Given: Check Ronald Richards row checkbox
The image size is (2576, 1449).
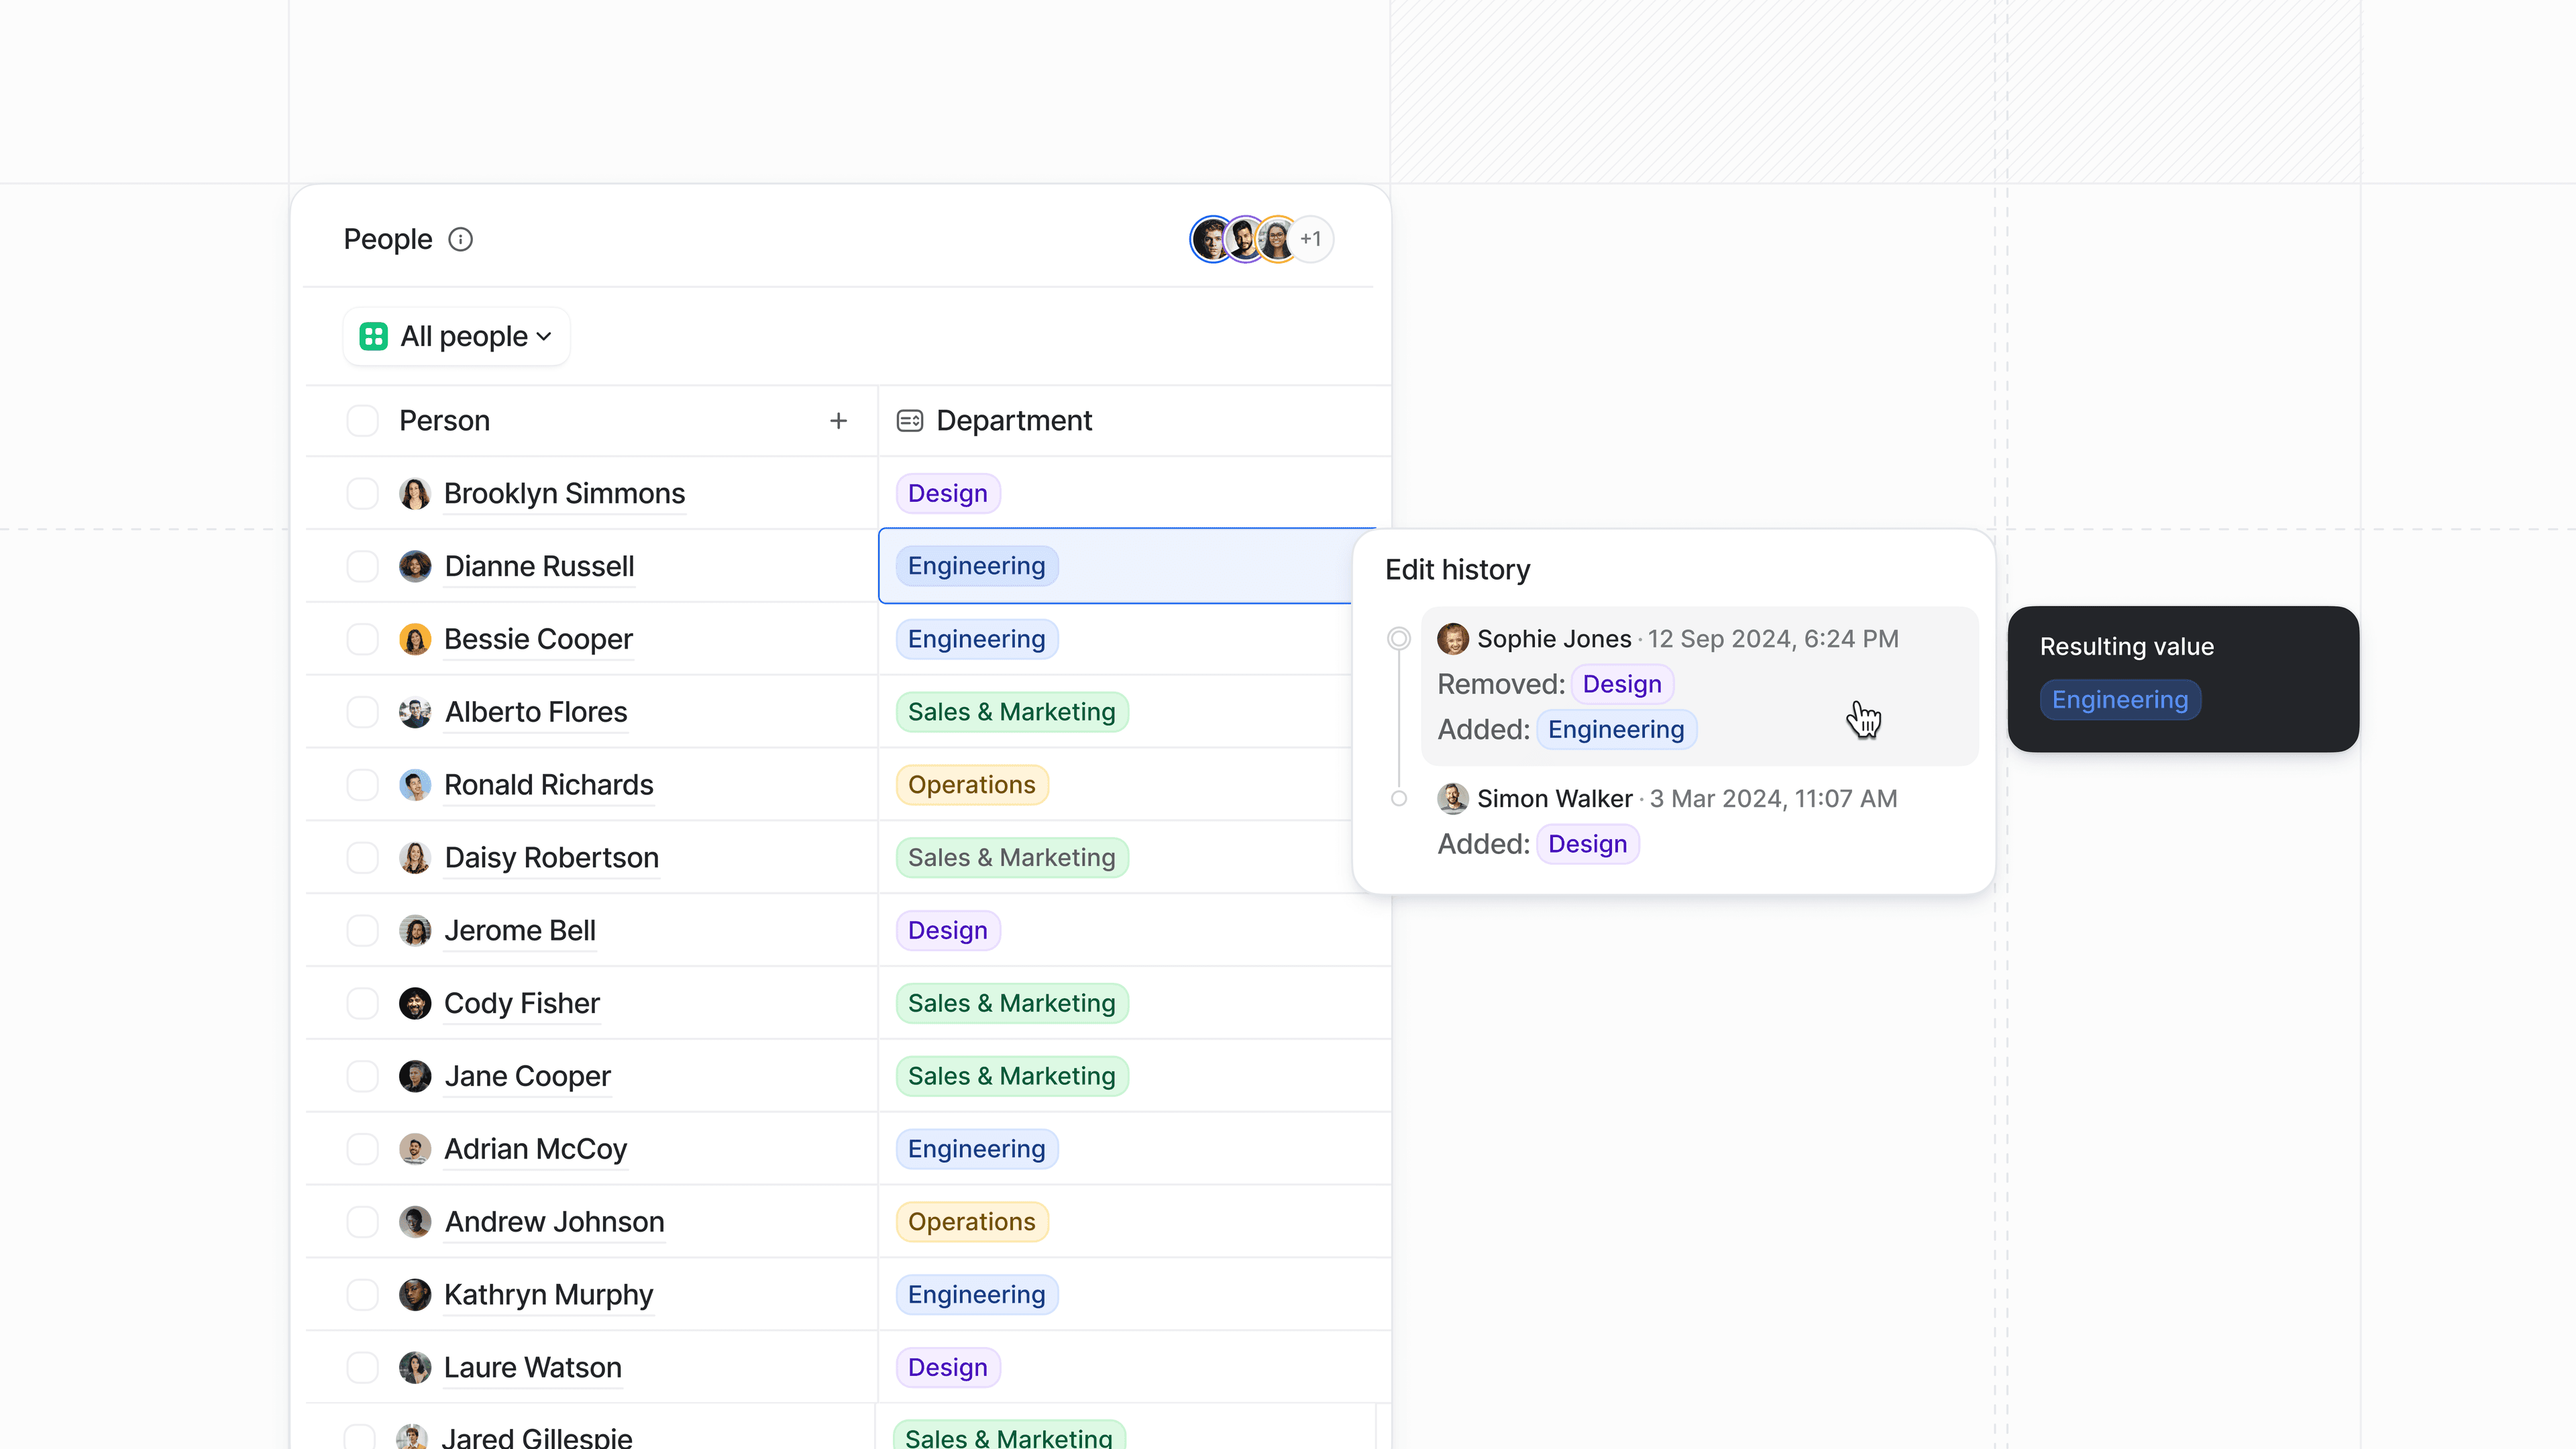Looking at the screenshot, I should [x=362, y=785].
